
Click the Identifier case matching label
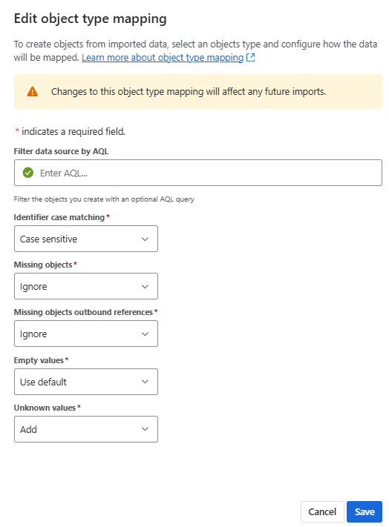(x=59, y=217)
